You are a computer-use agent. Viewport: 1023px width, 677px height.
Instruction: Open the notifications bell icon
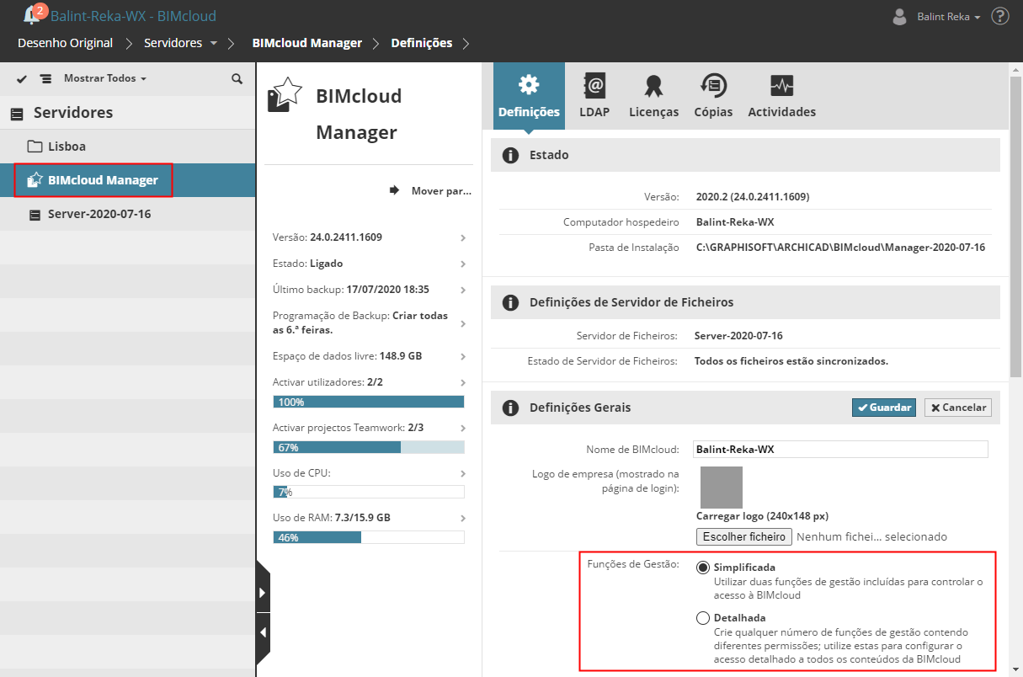click(x=32, y=14)
